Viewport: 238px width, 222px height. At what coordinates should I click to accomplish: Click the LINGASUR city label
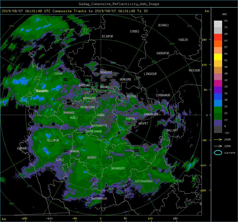[150, 74]
